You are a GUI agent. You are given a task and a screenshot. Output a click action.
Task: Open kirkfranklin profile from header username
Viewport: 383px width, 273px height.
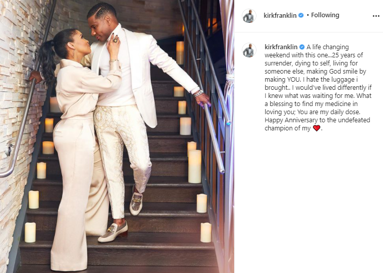(x=280, y=15)
